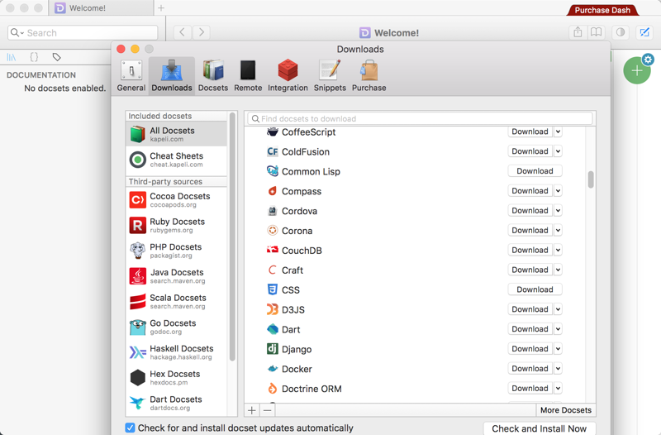Download the Compass docset

coord(530,191)
